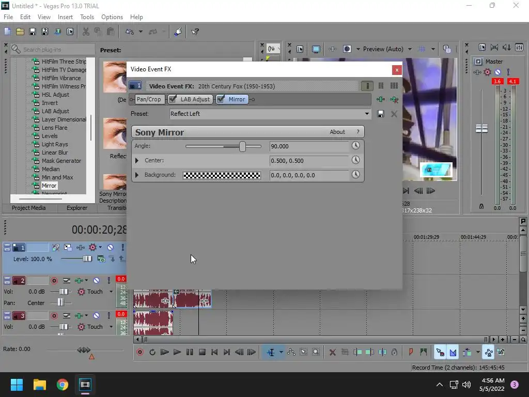Switch to the Explorer tab
Screen dimensions: 529x397
pos(77,208)
